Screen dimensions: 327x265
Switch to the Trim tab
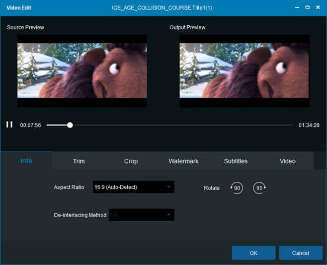coord(79,161)
